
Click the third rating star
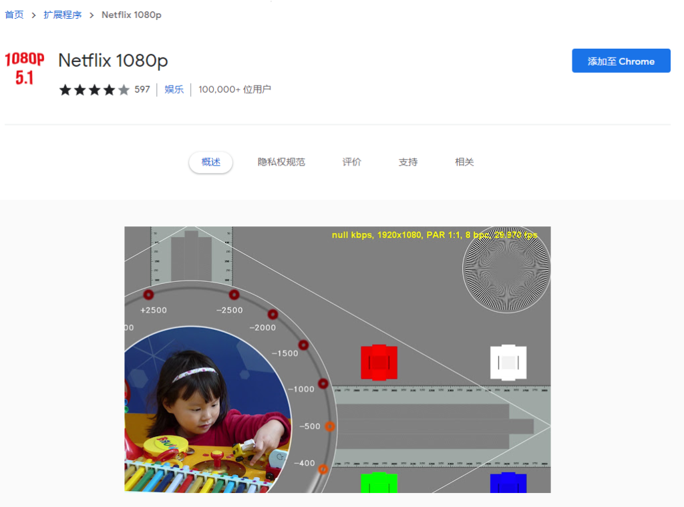(x=95, y=90)
